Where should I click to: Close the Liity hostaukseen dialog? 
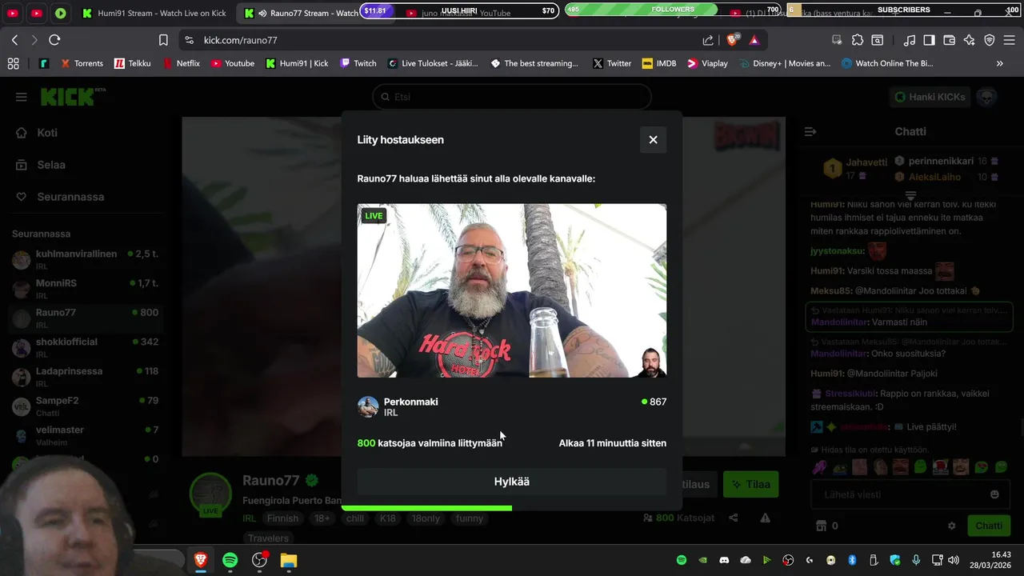tap(653, 139)
